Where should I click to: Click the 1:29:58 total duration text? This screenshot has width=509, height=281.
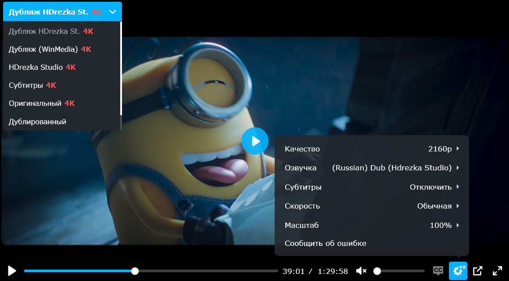point(333,271)
